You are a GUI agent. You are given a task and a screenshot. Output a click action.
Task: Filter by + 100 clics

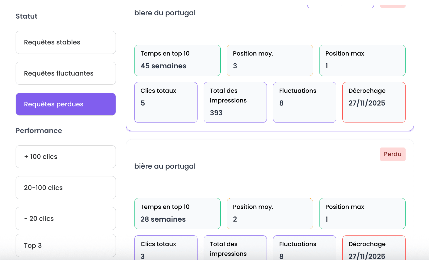pos(65,157)
